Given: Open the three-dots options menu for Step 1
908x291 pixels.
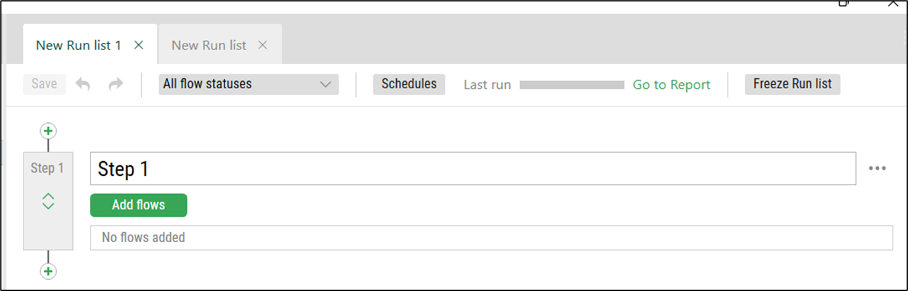Looking at the screenshot, I should 877,169.
